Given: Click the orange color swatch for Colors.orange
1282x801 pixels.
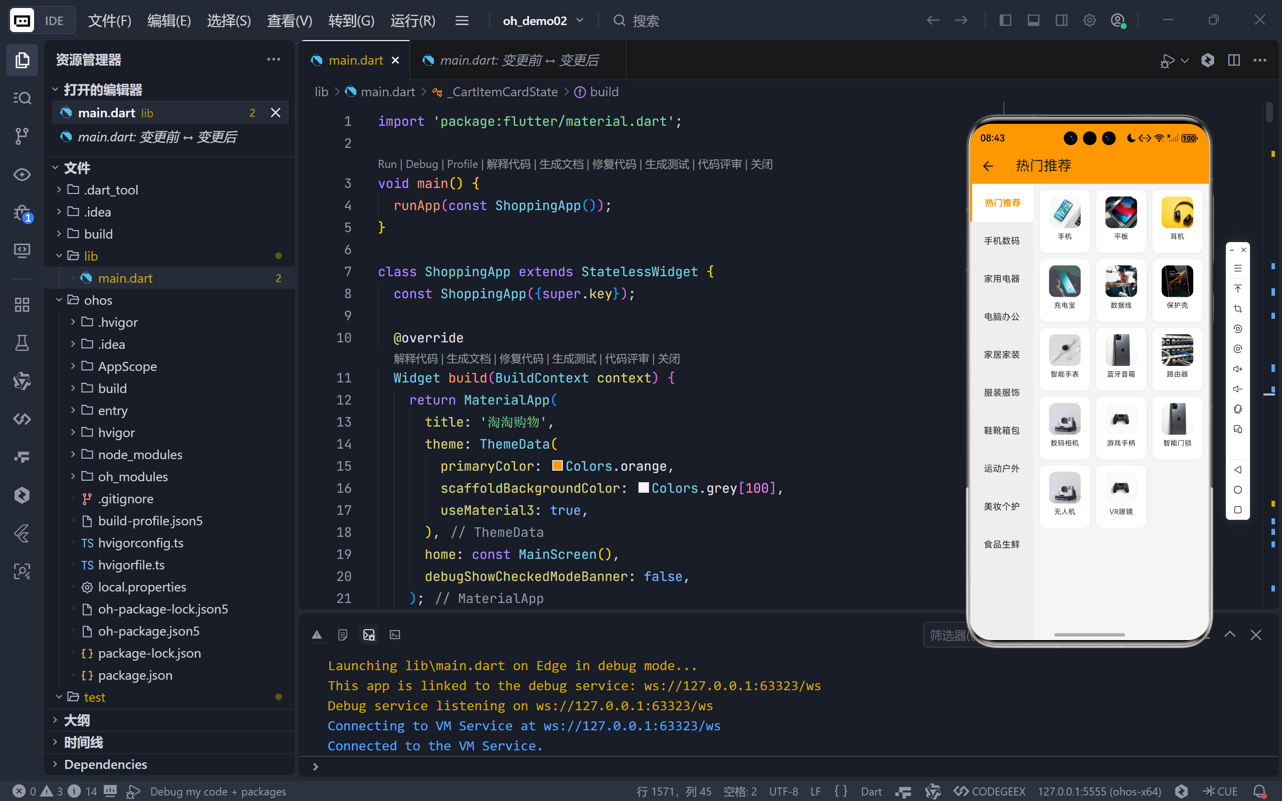Looking at the screenshot, I should pos(557,466).
